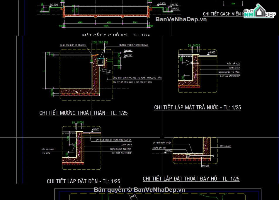Screen dimensions: 279x200
Task: Click the BanVeNhaDep.vn watermark at top
Action: pyautogui.click(x=181, y=19)
